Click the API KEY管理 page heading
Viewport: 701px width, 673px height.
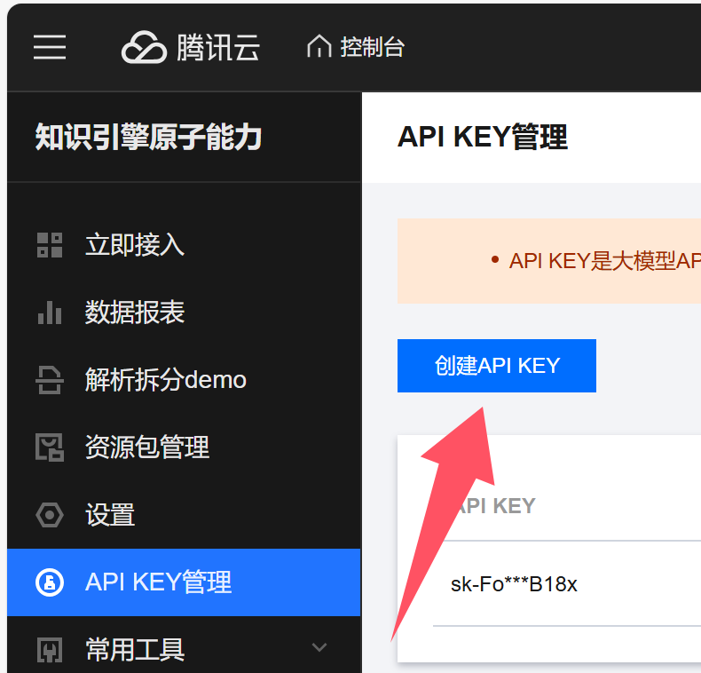(483, 137)
